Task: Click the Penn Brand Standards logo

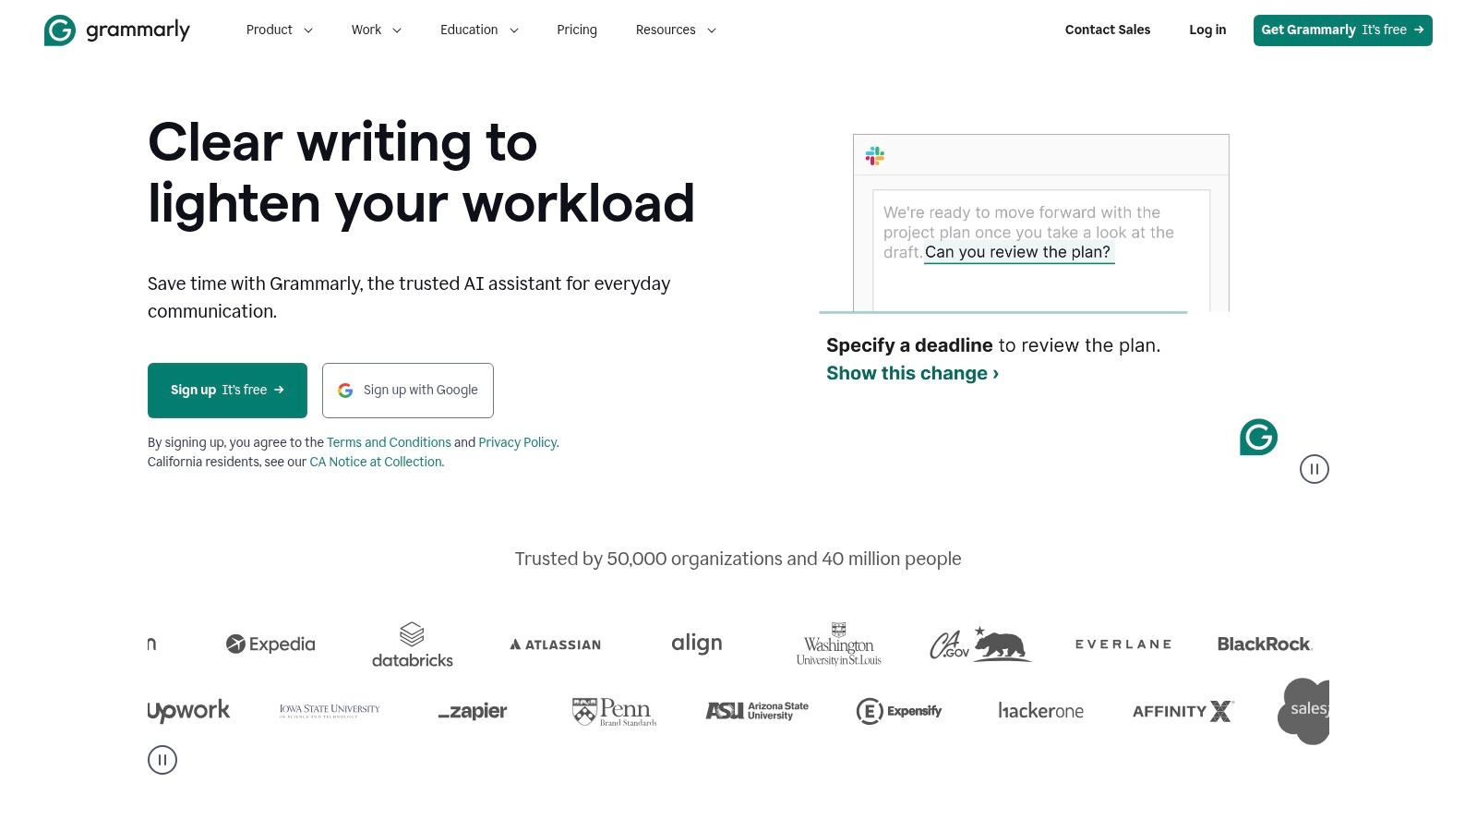Action: 615,711
